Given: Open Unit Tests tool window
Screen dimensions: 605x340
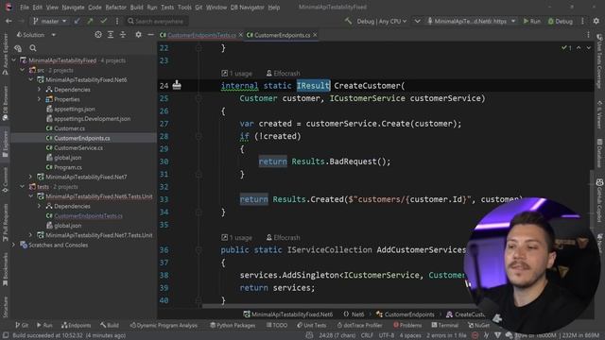Looking at the screenshot, I should click(311, 325).
